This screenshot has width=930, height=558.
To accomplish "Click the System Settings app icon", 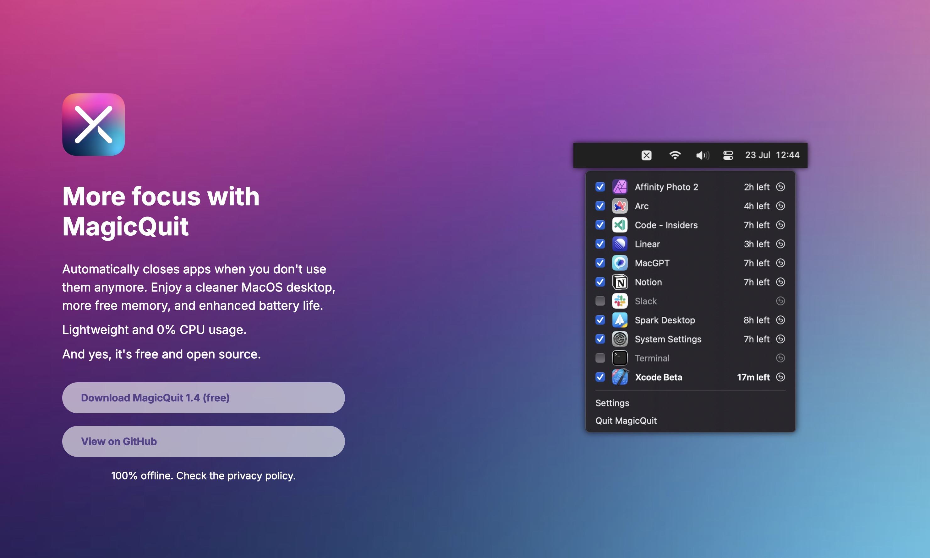I will point(620,339).
